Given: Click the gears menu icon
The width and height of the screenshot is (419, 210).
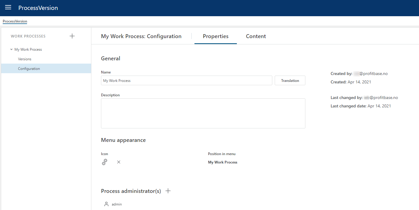Looking at the screenshot, I should tap(105, 162).
